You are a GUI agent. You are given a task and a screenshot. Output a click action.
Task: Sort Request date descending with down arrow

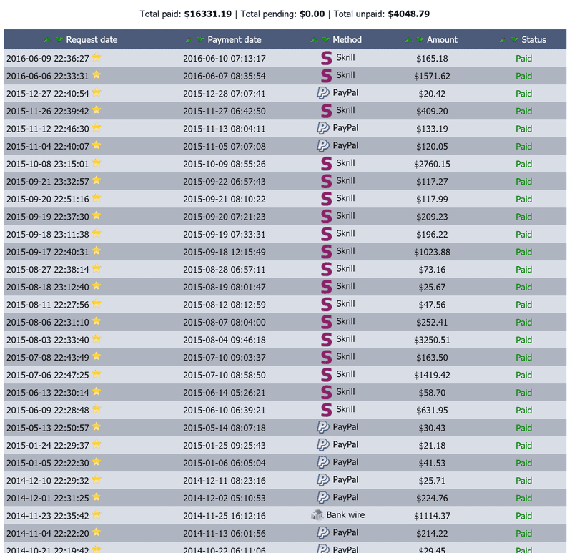(59, 40)
